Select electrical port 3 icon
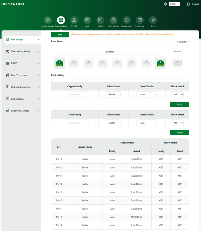 point(88,63)
